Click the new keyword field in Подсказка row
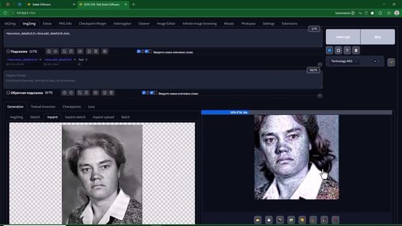The image size is (402, 226). tap(173, 52)
